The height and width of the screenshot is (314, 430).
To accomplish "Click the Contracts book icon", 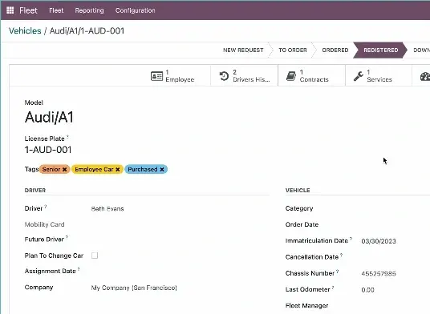I will (x=291, y=76).
